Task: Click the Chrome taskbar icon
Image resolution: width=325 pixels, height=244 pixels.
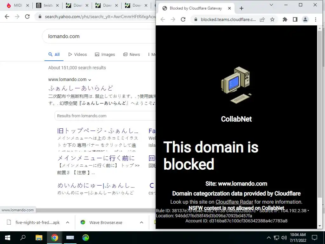Action: click(x=55, y=238)
